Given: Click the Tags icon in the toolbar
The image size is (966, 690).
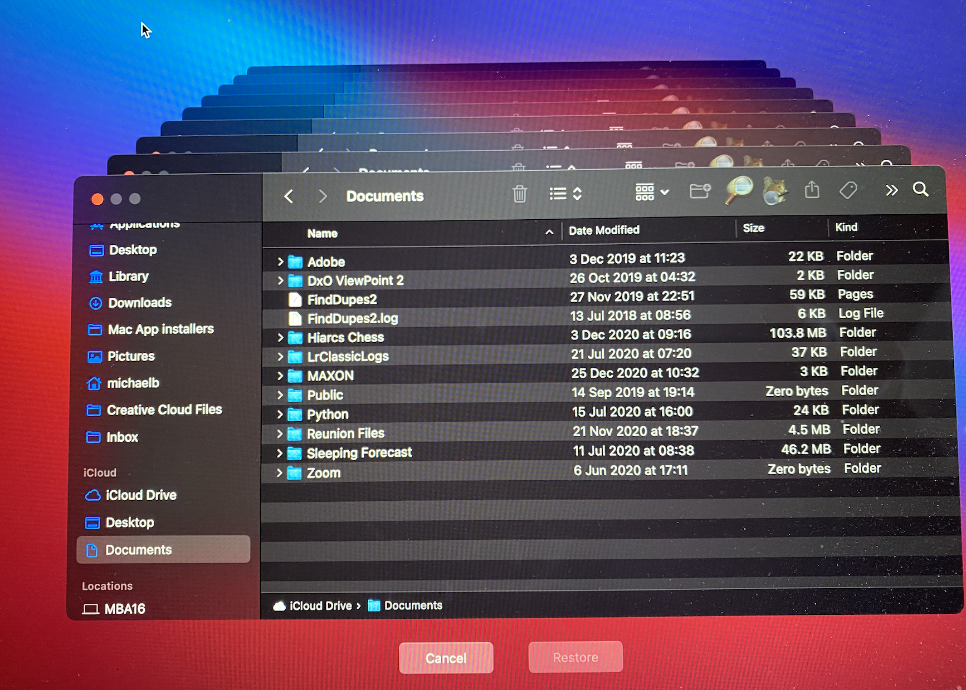Looking at the screenshot, I should [847, 190].
